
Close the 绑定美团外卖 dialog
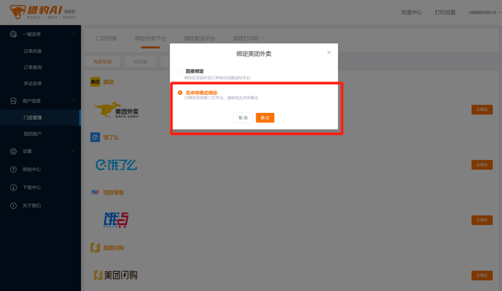(x=329, y=53)
